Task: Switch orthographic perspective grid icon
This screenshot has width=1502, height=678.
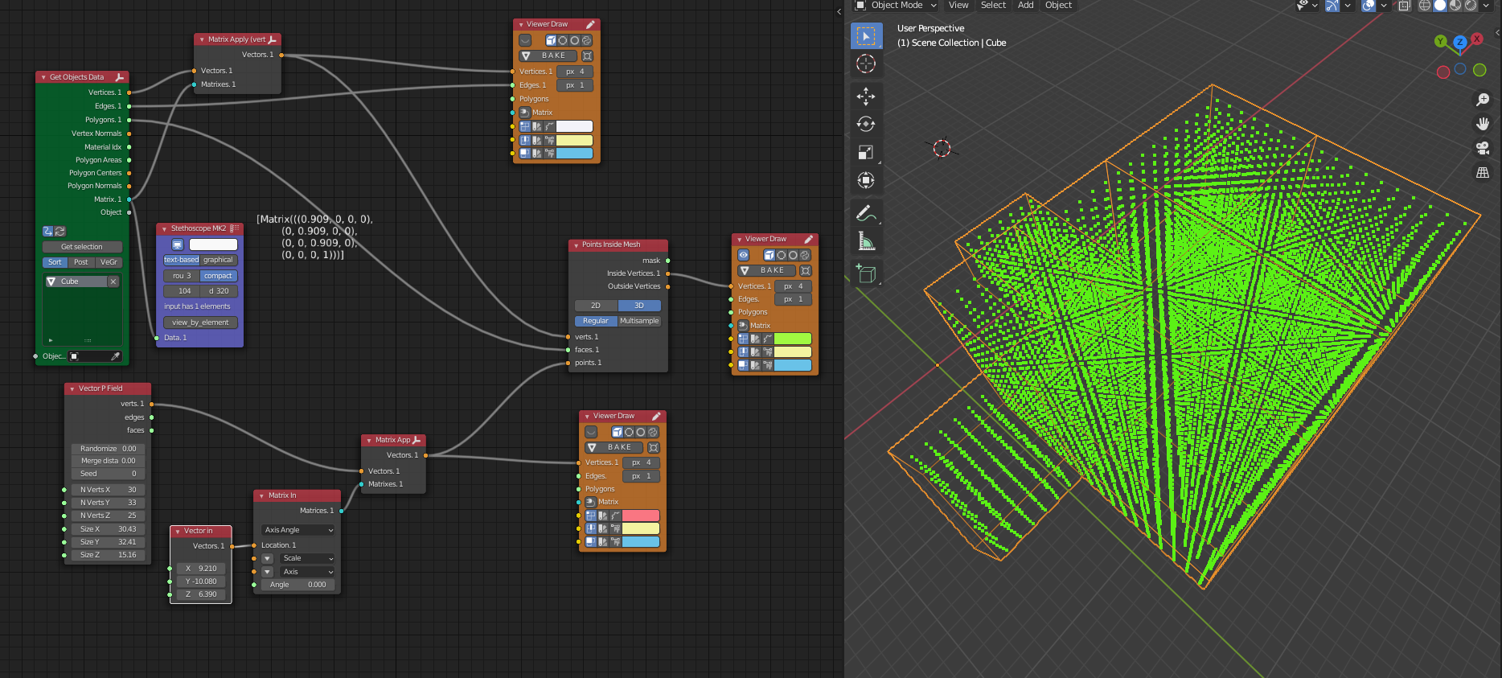Action: [x=1483, y=172]
